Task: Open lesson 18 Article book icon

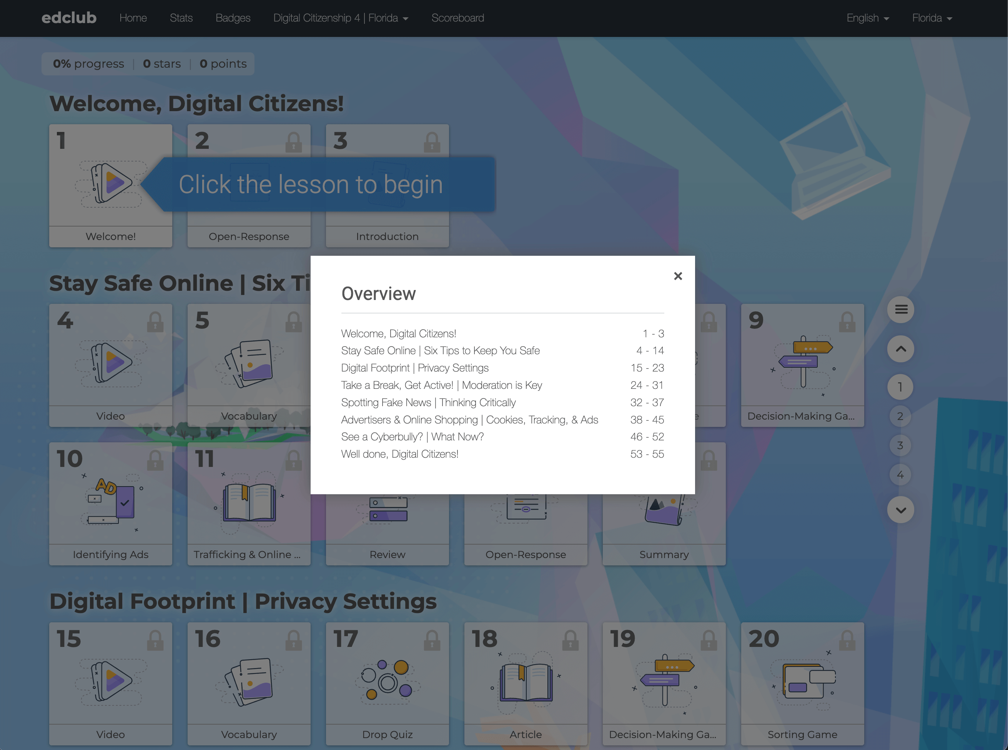Action: coord(526,682)
